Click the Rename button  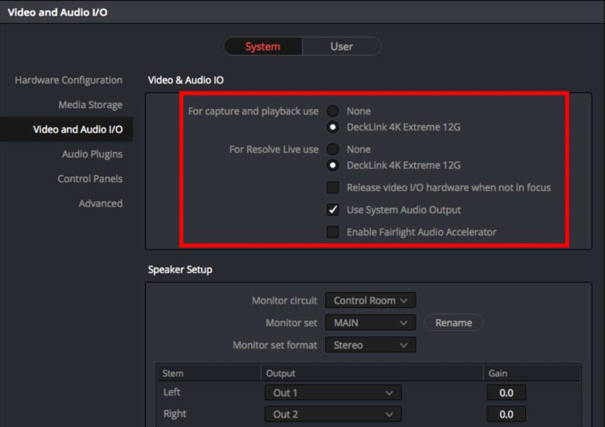click(x=453, y=323)
